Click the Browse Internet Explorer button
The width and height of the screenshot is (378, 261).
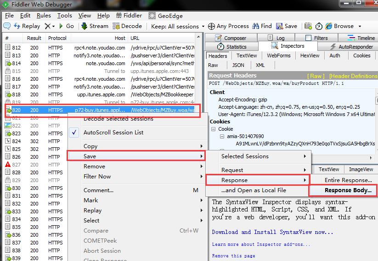click(339, 26)
